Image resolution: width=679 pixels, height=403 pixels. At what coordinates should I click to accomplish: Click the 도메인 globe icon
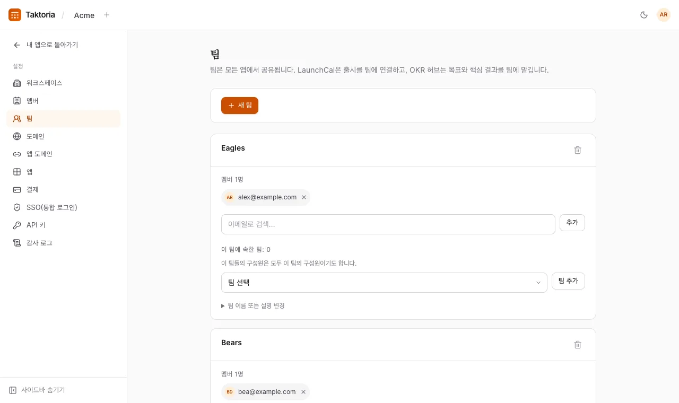click(17, 136)
